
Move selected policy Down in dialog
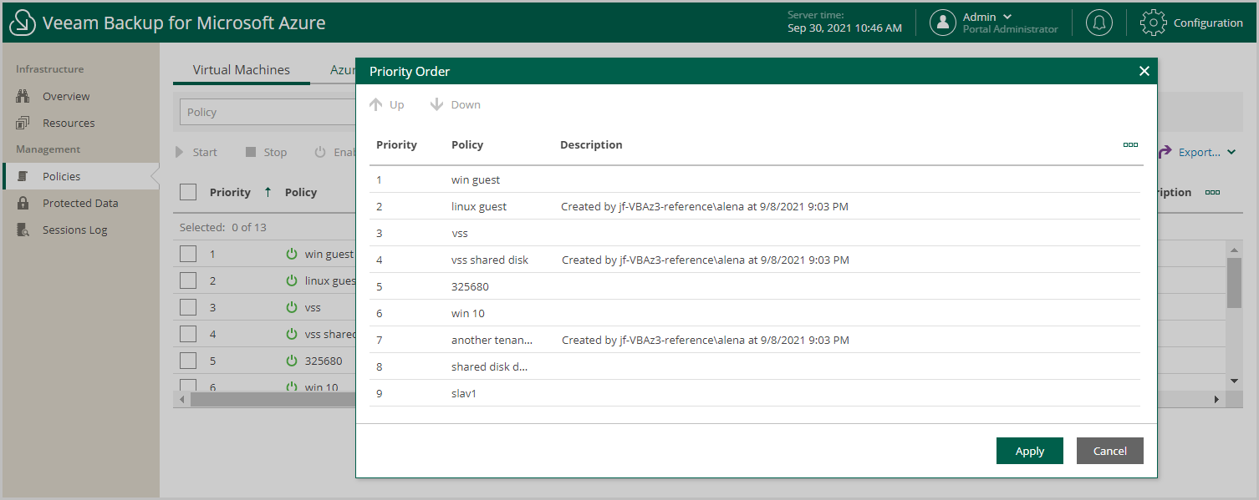(x=455, y=104)
